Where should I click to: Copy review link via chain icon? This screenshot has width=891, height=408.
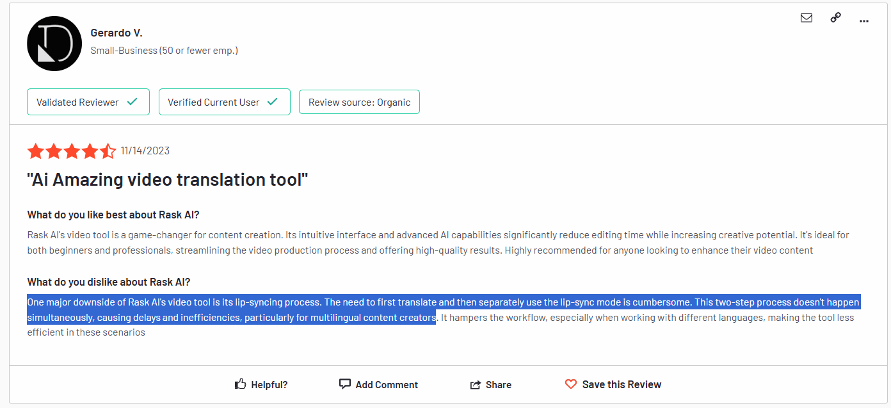835,18
